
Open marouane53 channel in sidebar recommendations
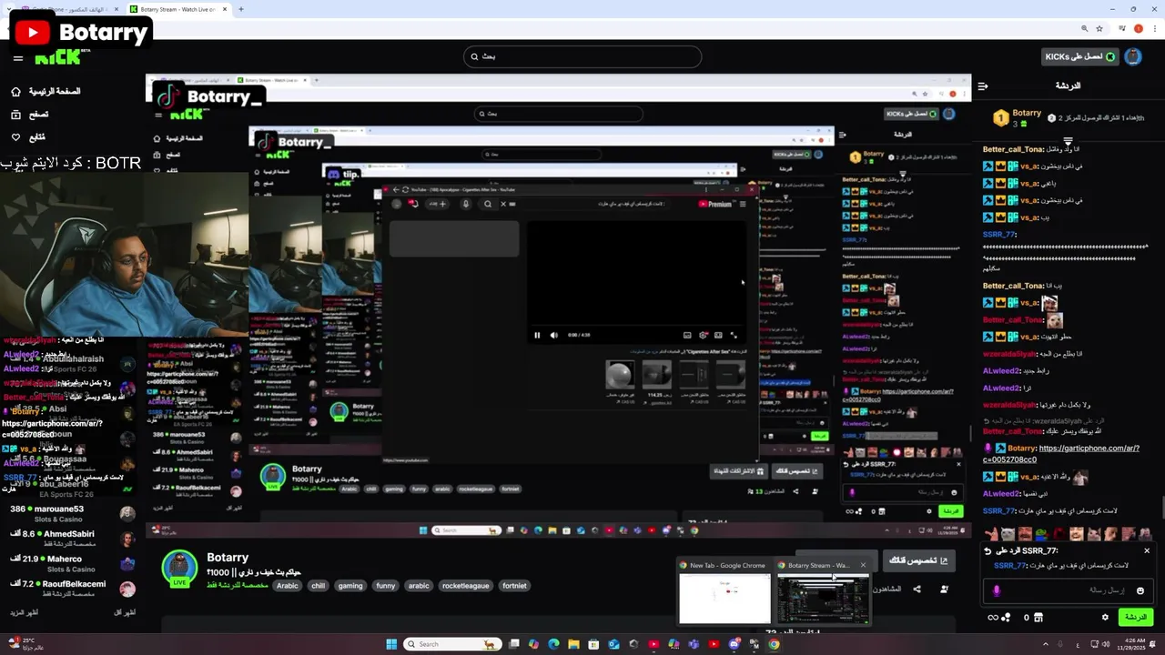point(71,514)
